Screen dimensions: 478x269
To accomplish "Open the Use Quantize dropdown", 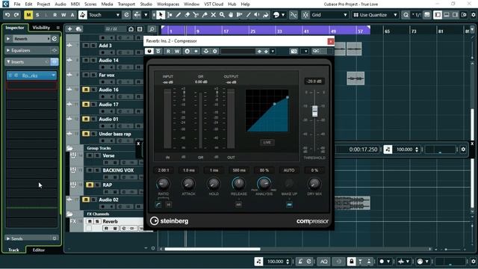I will point(376,15).
